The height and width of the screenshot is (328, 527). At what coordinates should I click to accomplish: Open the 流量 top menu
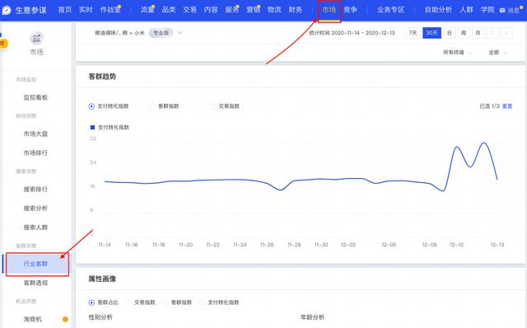coord(147,10)
